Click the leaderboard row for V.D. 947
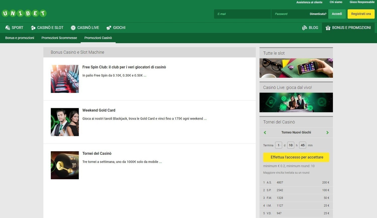This screenshot has width=377, height=218. pyautogui.click(x=296, y=213)
